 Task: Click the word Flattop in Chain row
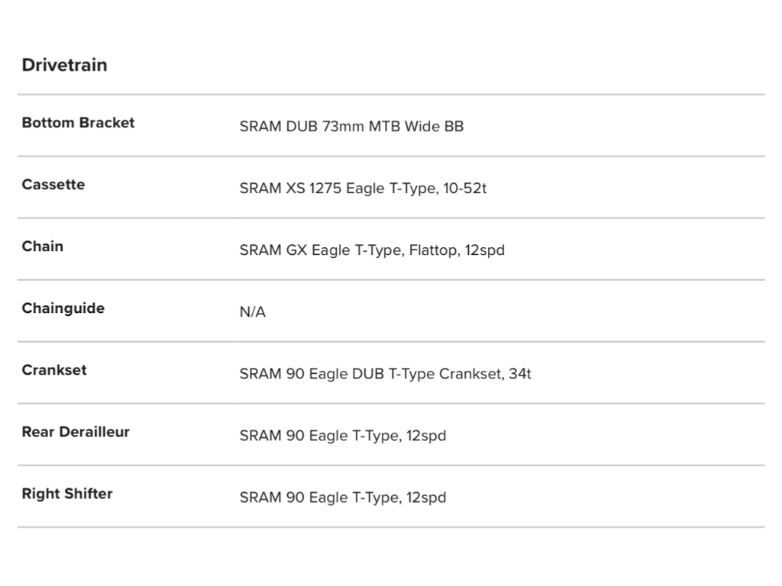433,250
